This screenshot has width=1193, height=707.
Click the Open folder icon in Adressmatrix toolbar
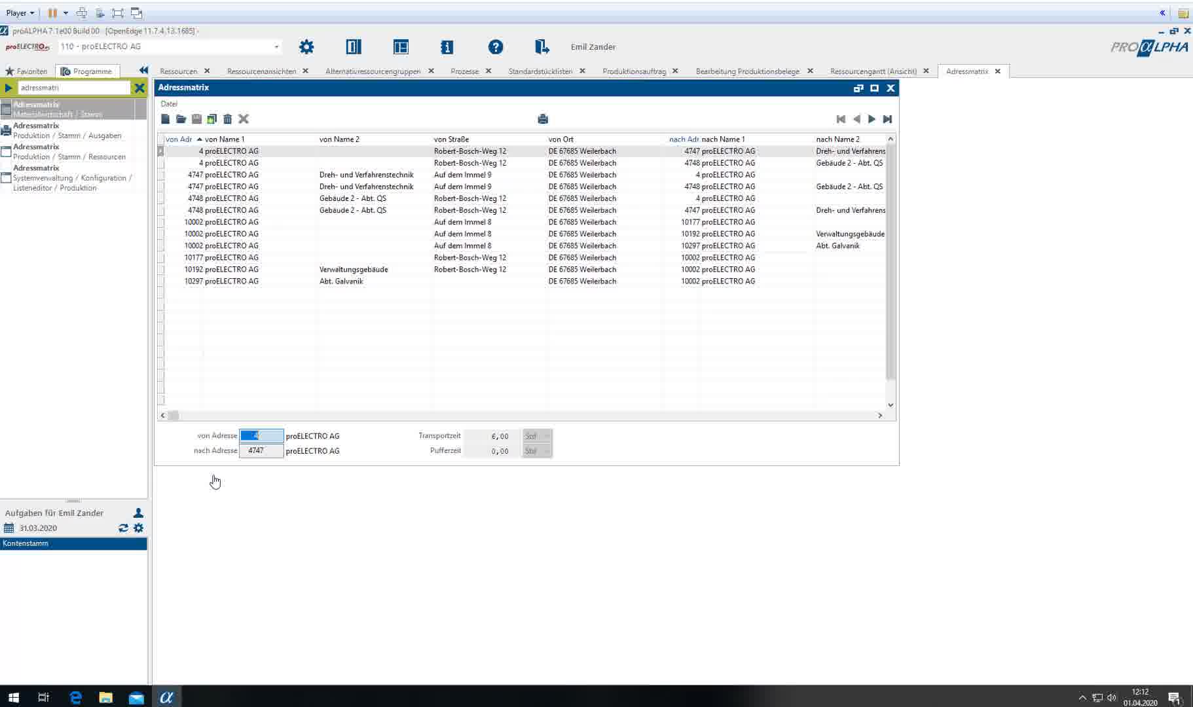click(x=181, y=119)
